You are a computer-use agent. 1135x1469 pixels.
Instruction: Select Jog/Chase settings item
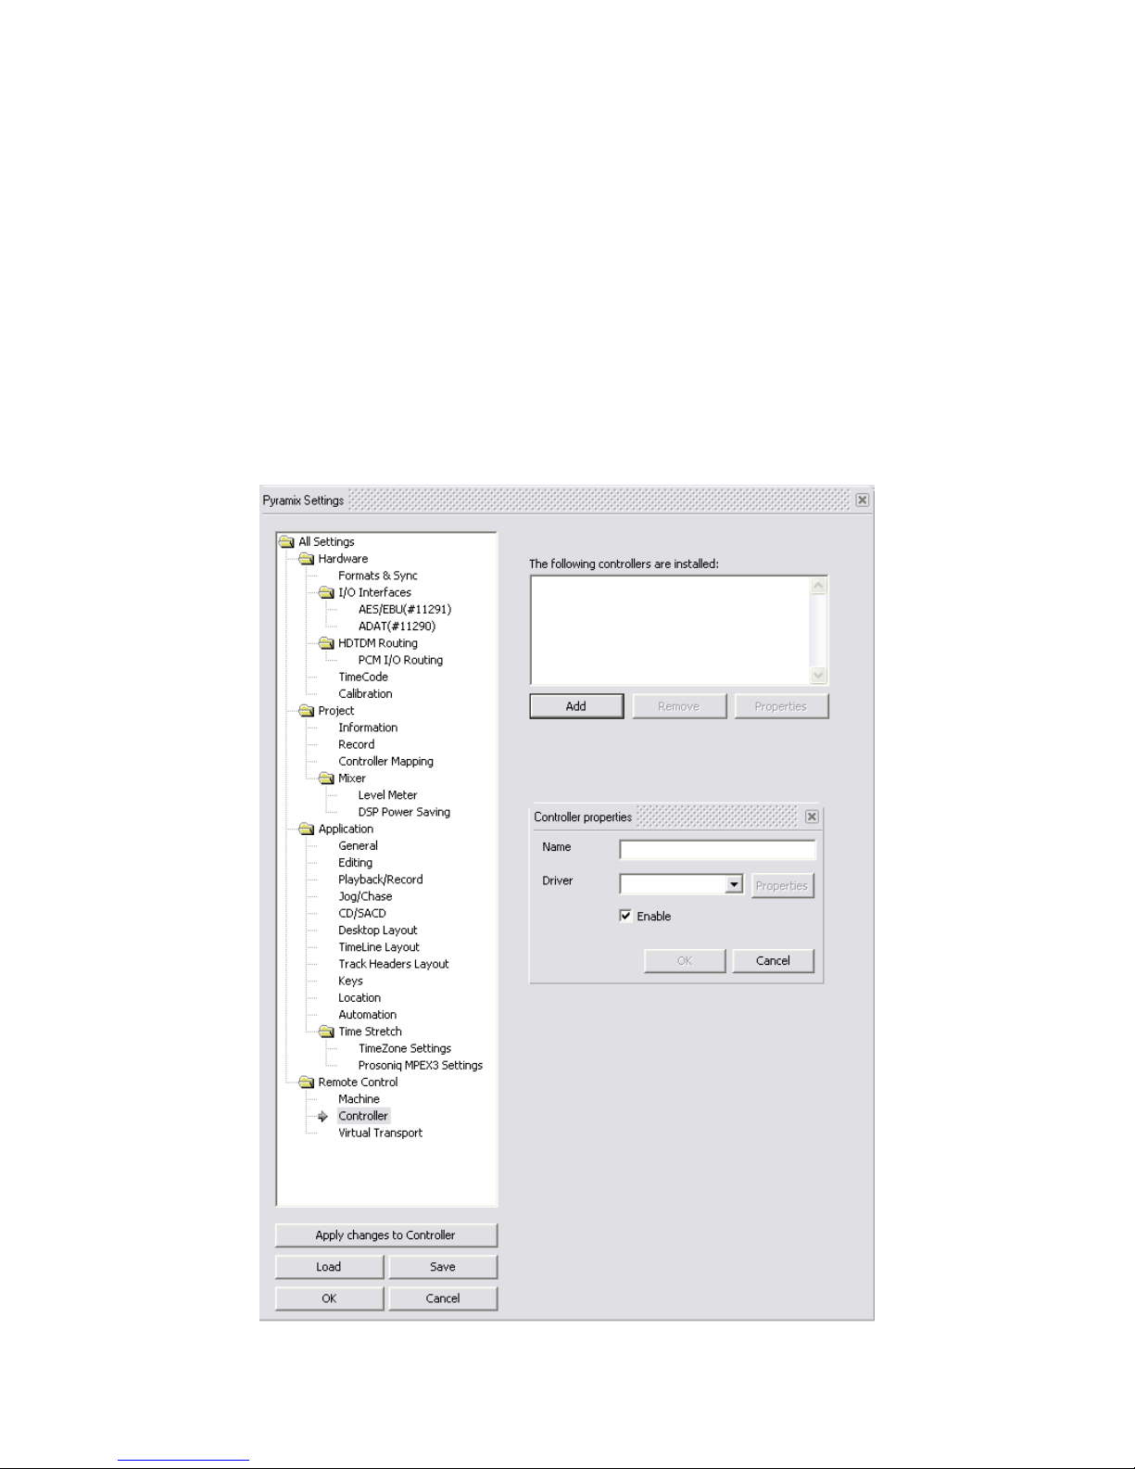coord(365,896)
